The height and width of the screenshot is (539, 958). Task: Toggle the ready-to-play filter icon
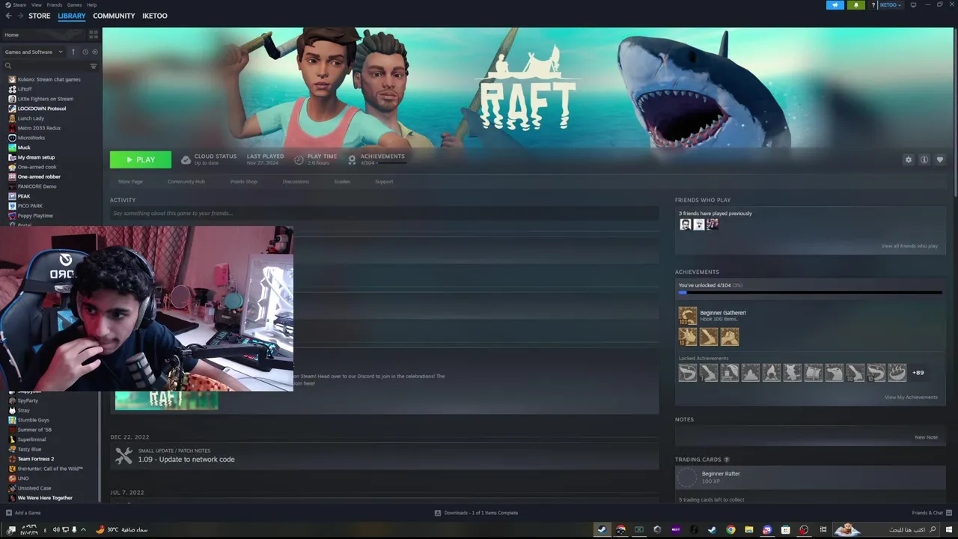tap(94, 52)
